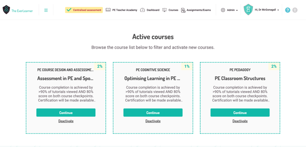Open the Assignments/Exams menu item
The width and height of the screenshot is (306, 147).
tap(199, 10)
